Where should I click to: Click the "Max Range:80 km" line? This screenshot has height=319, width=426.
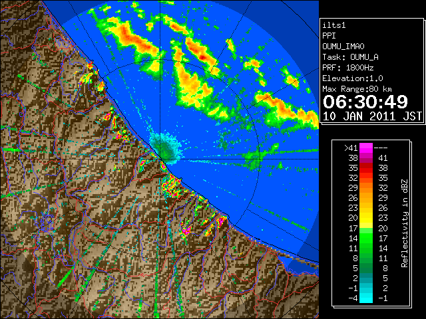(357, 89)
